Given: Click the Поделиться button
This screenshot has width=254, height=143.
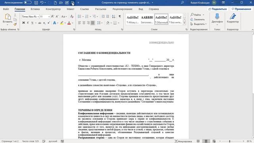Looking at the screenshot, I should [217, 9].
